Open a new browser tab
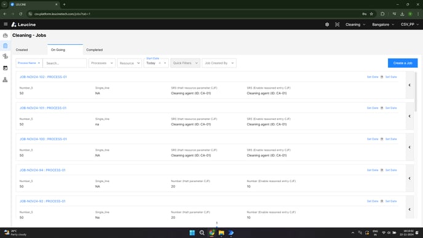The width and height of the screenshot is (423, 238). 64,4
